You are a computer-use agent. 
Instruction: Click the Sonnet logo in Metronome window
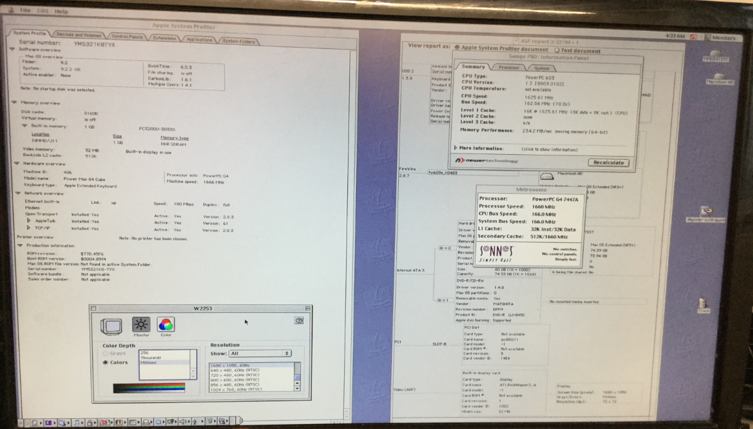pyautogui.click(x=496, y=253)
